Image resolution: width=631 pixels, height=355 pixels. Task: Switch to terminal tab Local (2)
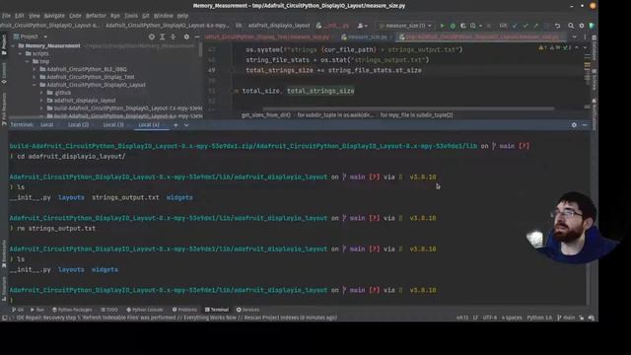pyautogui.click(x=78, y=125)
